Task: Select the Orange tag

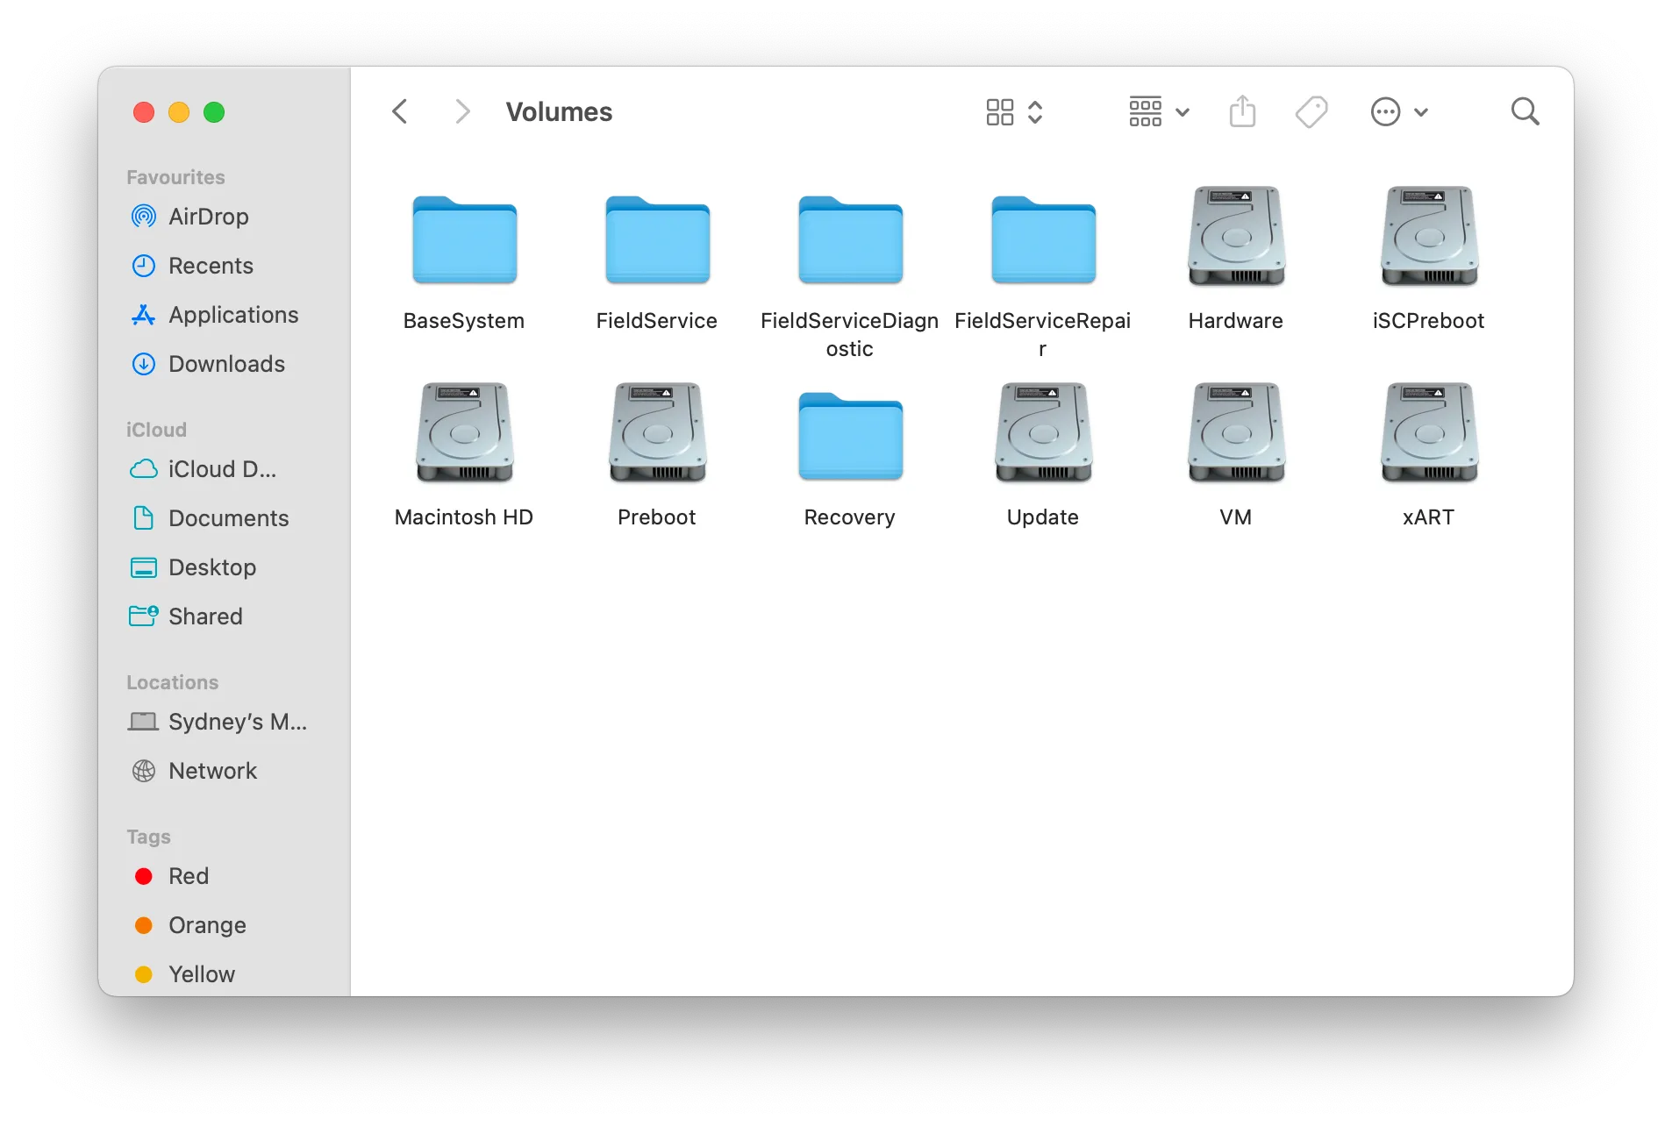Action: [206, 925]
